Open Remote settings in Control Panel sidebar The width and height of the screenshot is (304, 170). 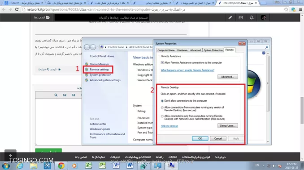tap(99, 70)
